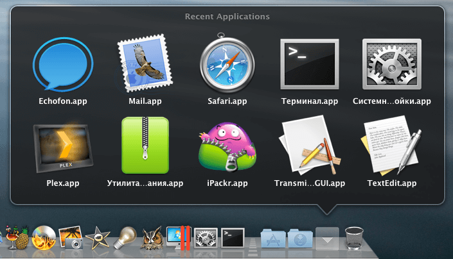Launch TextEdit.app from the grid

pyautogui.click(x=391, y=145)
